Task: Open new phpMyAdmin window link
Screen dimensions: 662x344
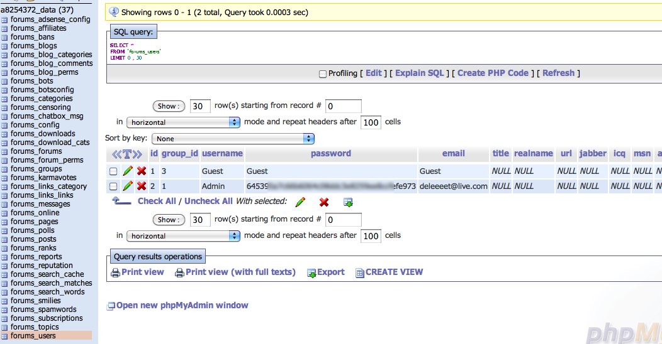Action: tap(182, 305)
